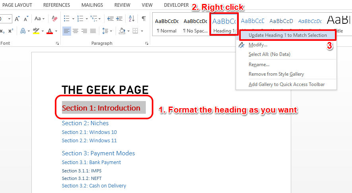Toggle Align Right
The height and width of the screenshot is (193, 352).
[x=84, y=31]
